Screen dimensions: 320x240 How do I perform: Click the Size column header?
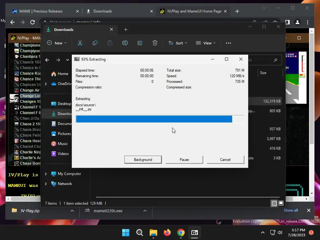point(263,72)
